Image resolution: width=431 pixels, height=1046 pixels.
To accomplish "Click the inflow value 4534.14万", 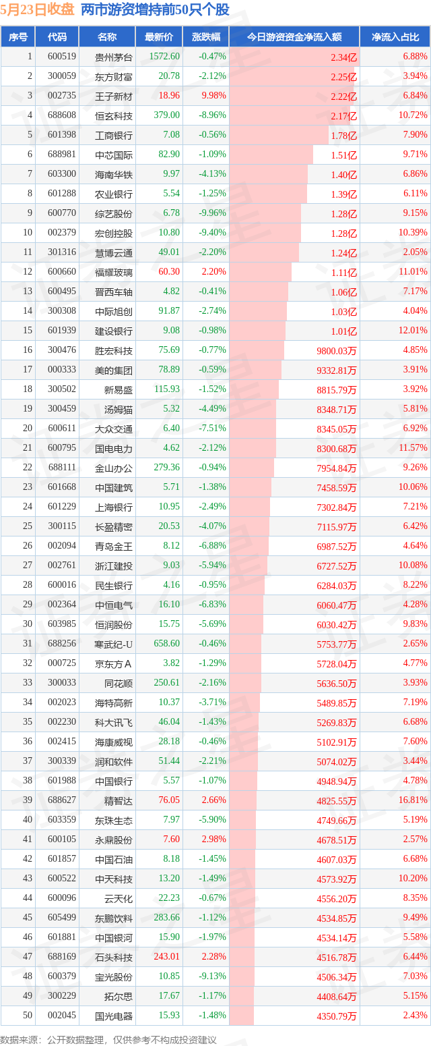I will (x=336, y=937).
